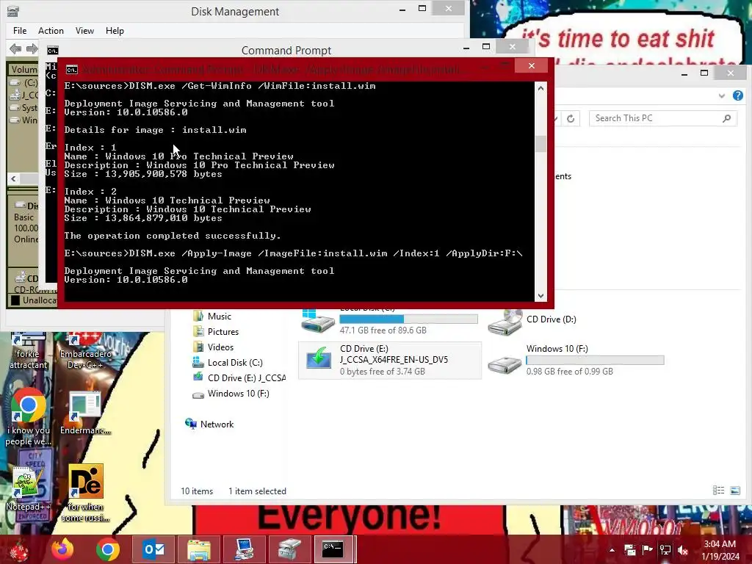Image resolution: width=752 pixels, height=564 pixels.
Task: Click the background Command Prompt title icon
Action: pyautogui.click(x=53, y=51)
